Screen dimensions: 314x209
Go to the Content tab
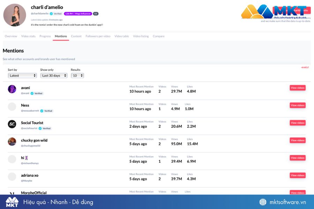click(x=76, y=36)
